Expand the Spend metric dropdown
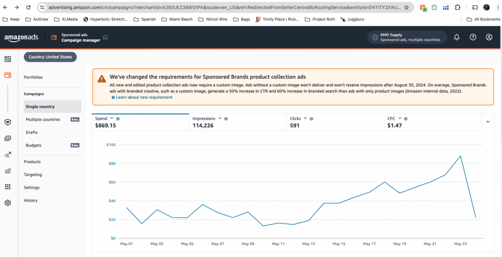 pyautogui.click(x=112, y=118)
